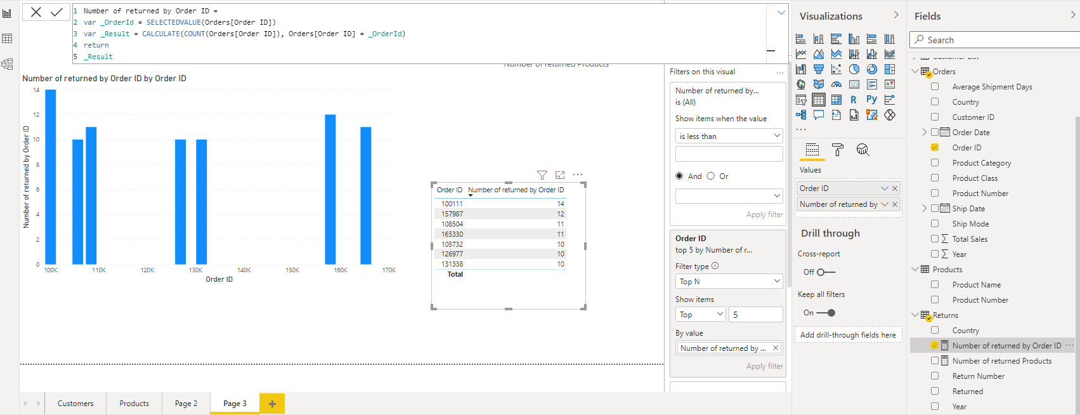1080x415 pixels.
Task: Select the matrix visualization
Action: [836, 100]
